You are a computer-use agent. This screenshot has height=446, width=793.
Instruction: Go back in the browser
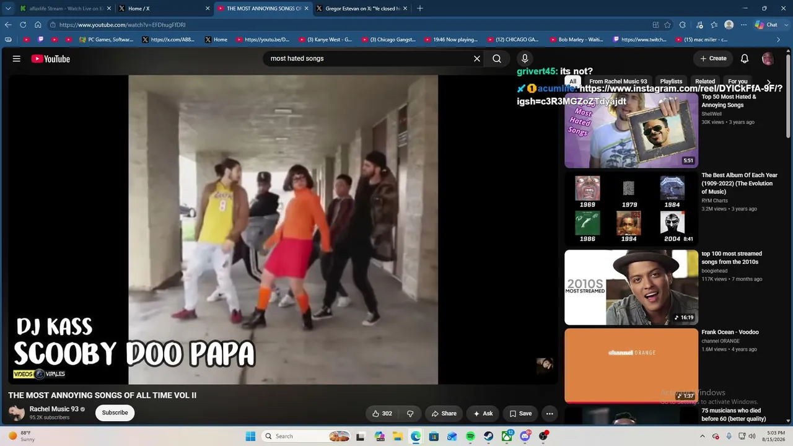8,25
